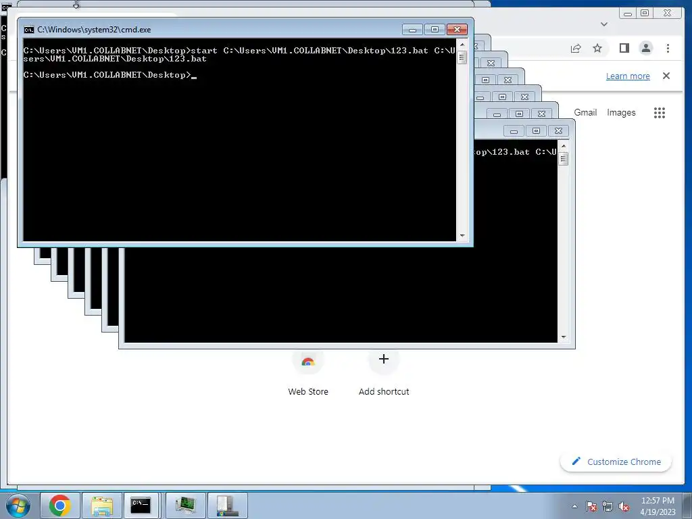This screenshot has height=519, width=692.
Task: Click scrollbar thumb in rear cmd window
Action: click(x=563, y=158)
